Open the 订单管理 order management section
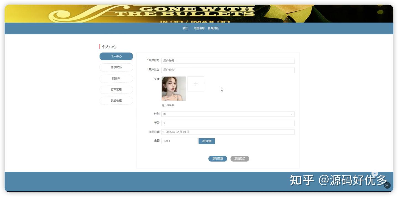Image resolution: width=398 pixels, height=197 pixels. pos(116,89)
